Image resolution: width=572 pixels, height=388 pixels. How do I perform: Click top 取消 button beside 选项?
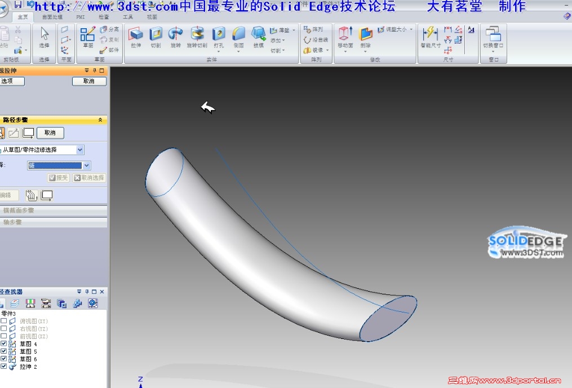click(89, 81)
